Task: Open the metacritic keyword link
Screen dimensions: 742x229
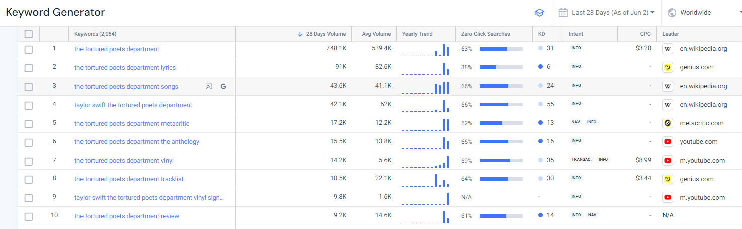Action: click(x=132, y=123)
